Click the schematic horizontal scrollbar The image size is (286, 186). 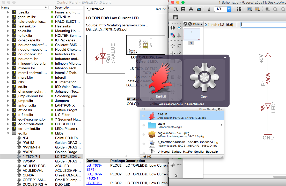(x=280, y=176)
